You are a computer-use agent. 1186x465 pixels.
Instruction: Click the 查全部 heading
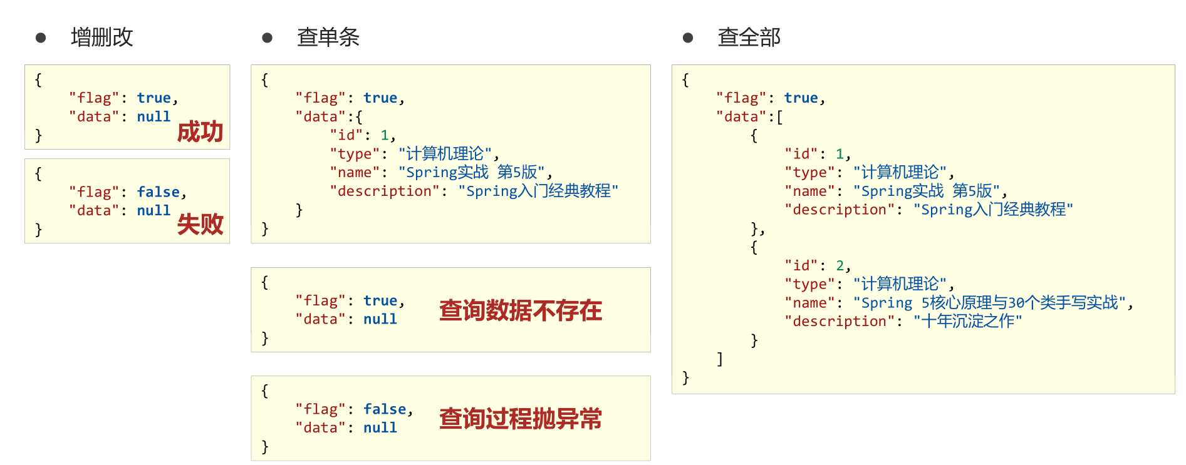pos(749,38)
